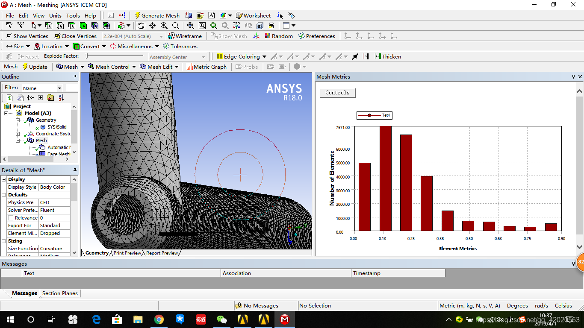Viewport: 584px width, 328px height.
Task: Select the Element selection filter
Action: (x=106, y=26)
